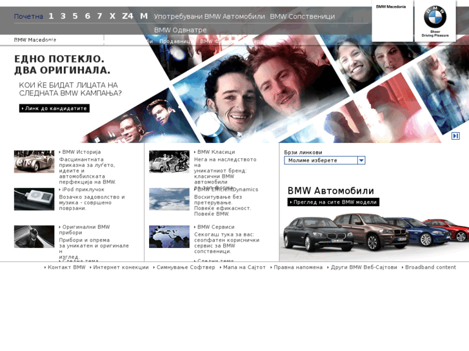Open Интернет конекции footer link
Viewport: 469px width, 351px height.
point(121,267)
